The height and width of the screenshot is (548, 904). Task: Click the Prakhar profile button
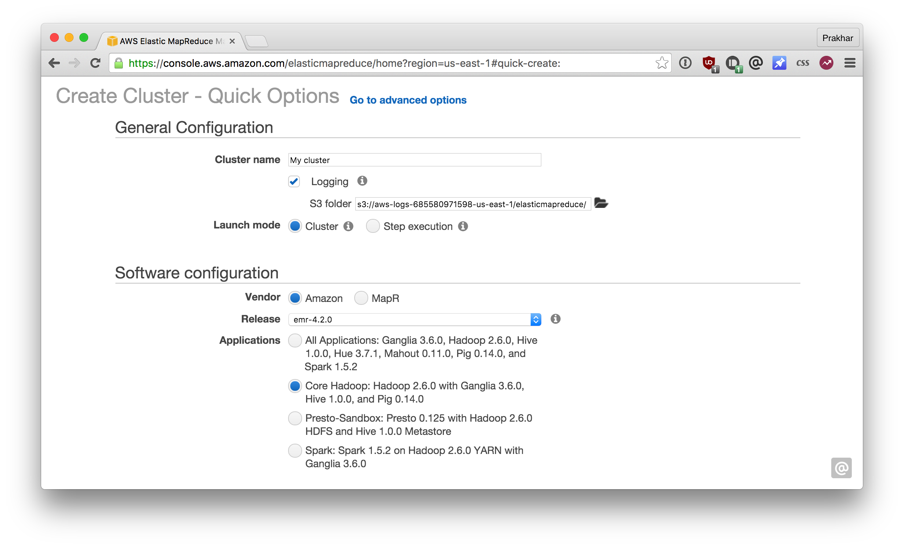837,38
